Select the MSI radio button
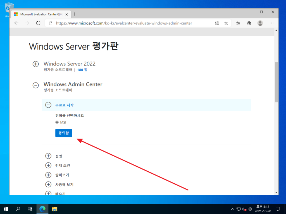 57,122
